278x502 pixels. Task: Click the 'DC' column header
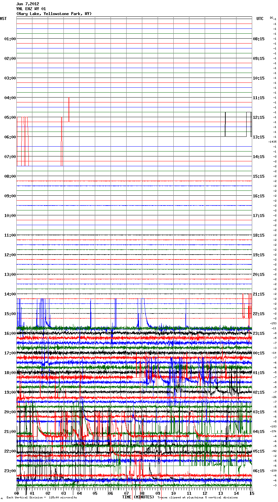(271, 18)
